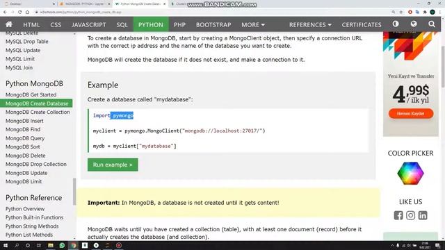This screenshot has height=250, width=445.
Task: Show hidden system tray icons
Action: pos(392,245)
